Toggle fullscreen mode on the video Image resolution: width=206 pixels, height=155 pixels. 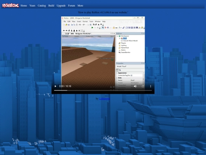tap(143, 86)
